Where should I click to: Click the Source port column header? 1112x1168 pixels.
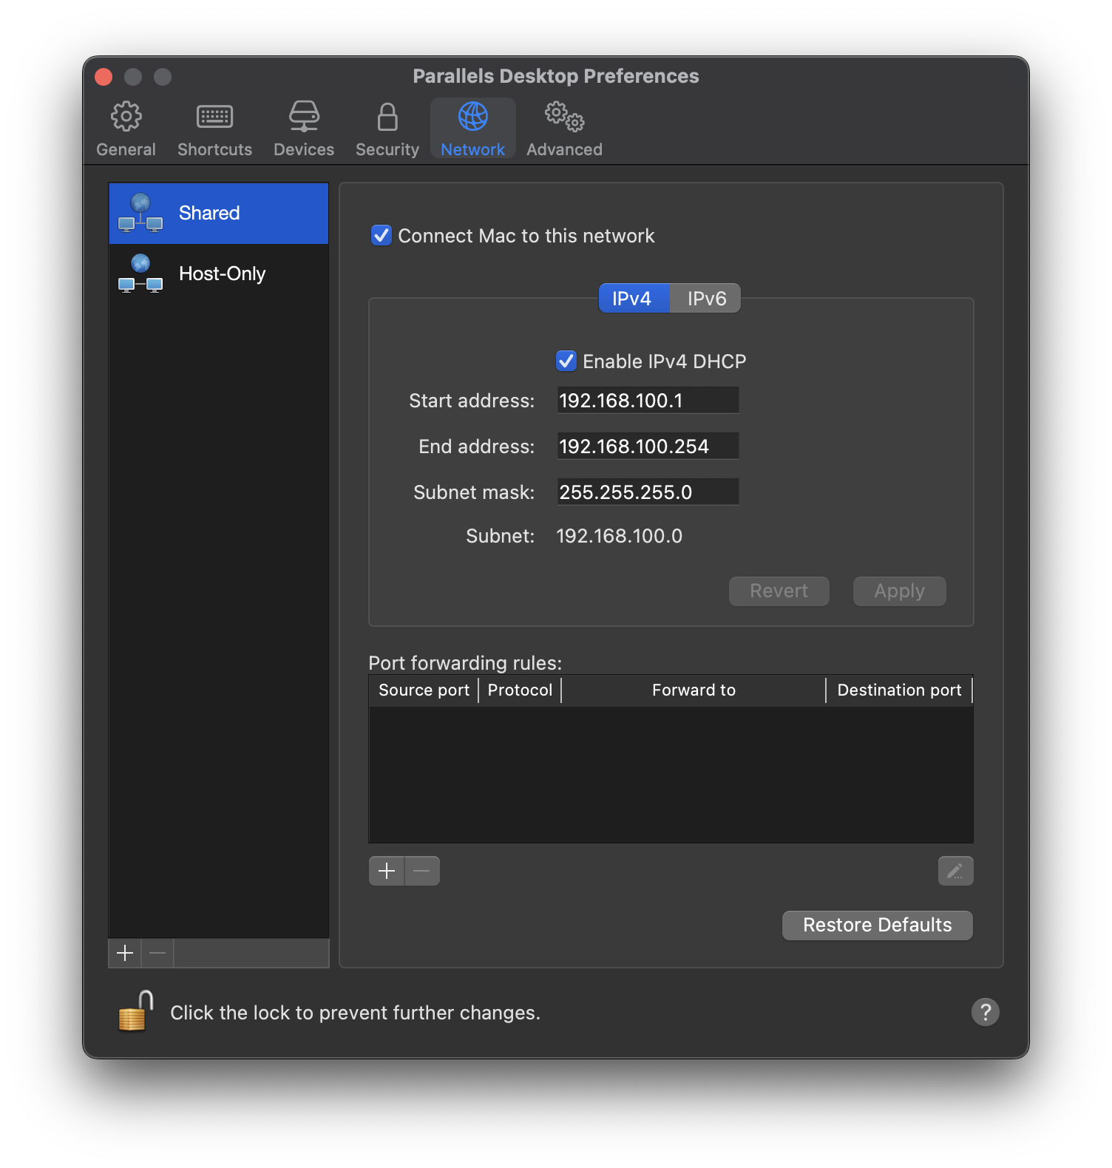pos(424,690)
